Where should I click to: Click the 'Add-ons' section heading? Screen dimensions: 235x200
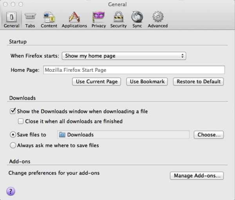[20, 161]
